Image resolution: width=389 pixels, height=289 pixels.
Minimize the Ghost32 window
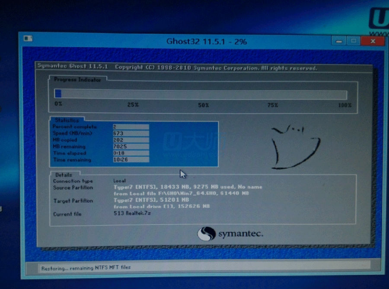coord(339,41)
